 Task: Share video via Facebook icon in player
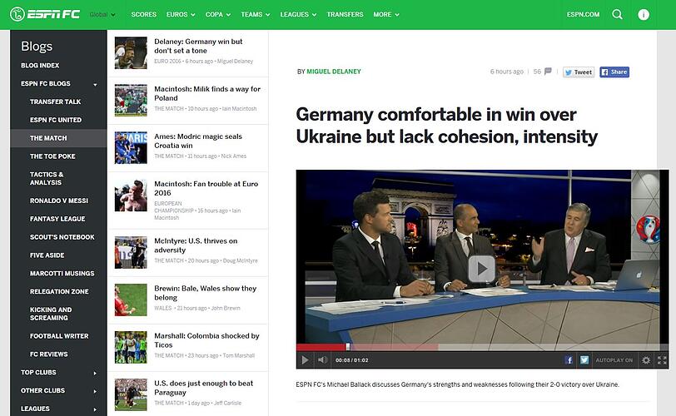click(569, 360)
